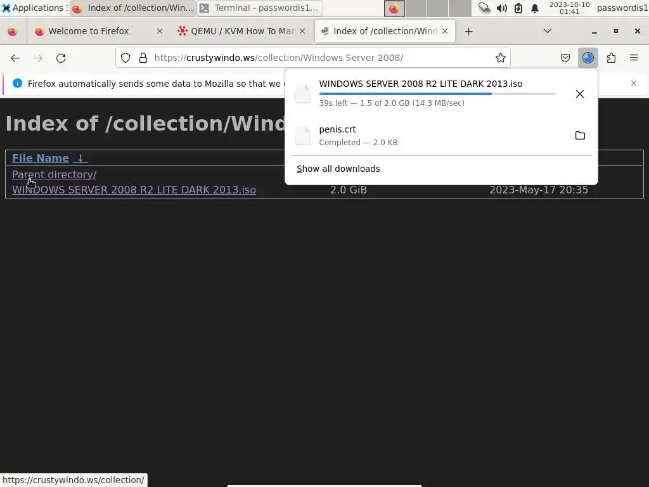Click the 2.0 GiB file size cell
The width and height of the screenshot is (649, 487).
[x=349, y=190]
